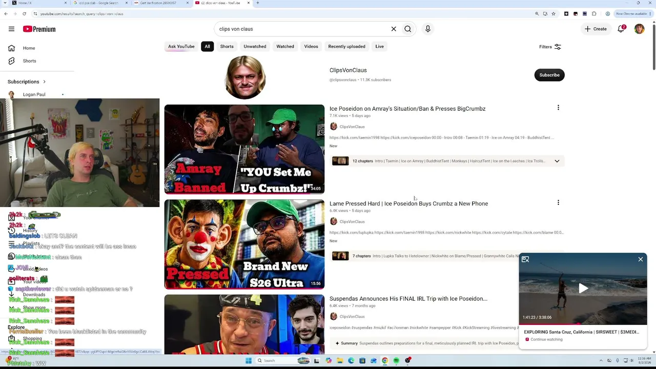Open ClipsVonClaus channel link under Amray video
Viewport: 656px width, 369px height.
(352, 127)
